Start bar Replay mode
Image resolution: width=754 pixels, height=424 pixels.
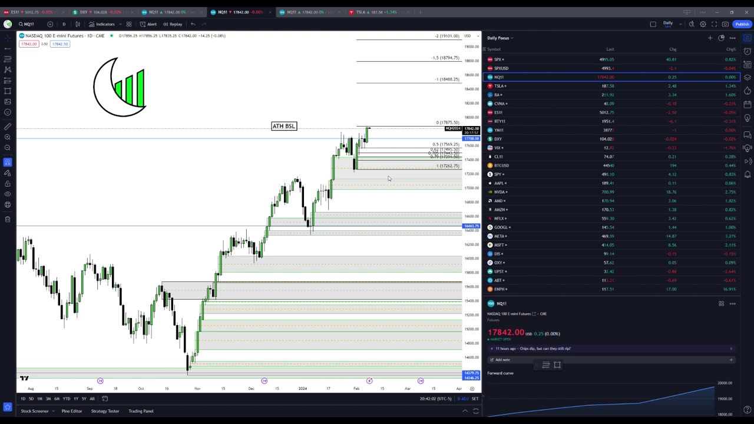tap(173, 24)
